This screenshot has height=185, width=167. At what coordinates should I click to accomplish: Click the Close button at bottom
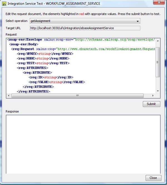pos(153,178)
